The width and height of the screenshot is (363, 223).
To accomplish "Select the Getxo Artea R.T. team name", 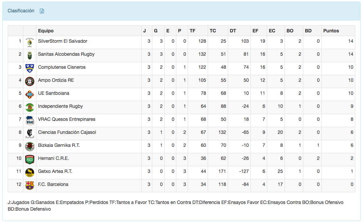I will [x=55, y=171].
